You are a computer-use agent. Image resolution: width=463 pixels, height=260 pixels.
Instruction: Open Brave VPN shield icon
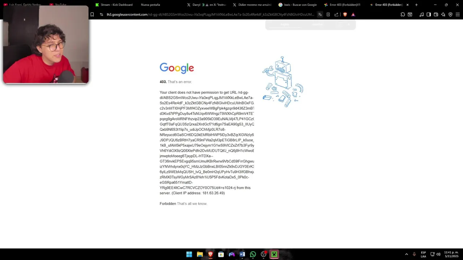tap(450, 14)
